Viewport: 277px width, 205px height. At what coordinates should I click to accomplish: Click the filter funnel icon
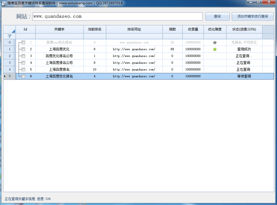point(9,36)
